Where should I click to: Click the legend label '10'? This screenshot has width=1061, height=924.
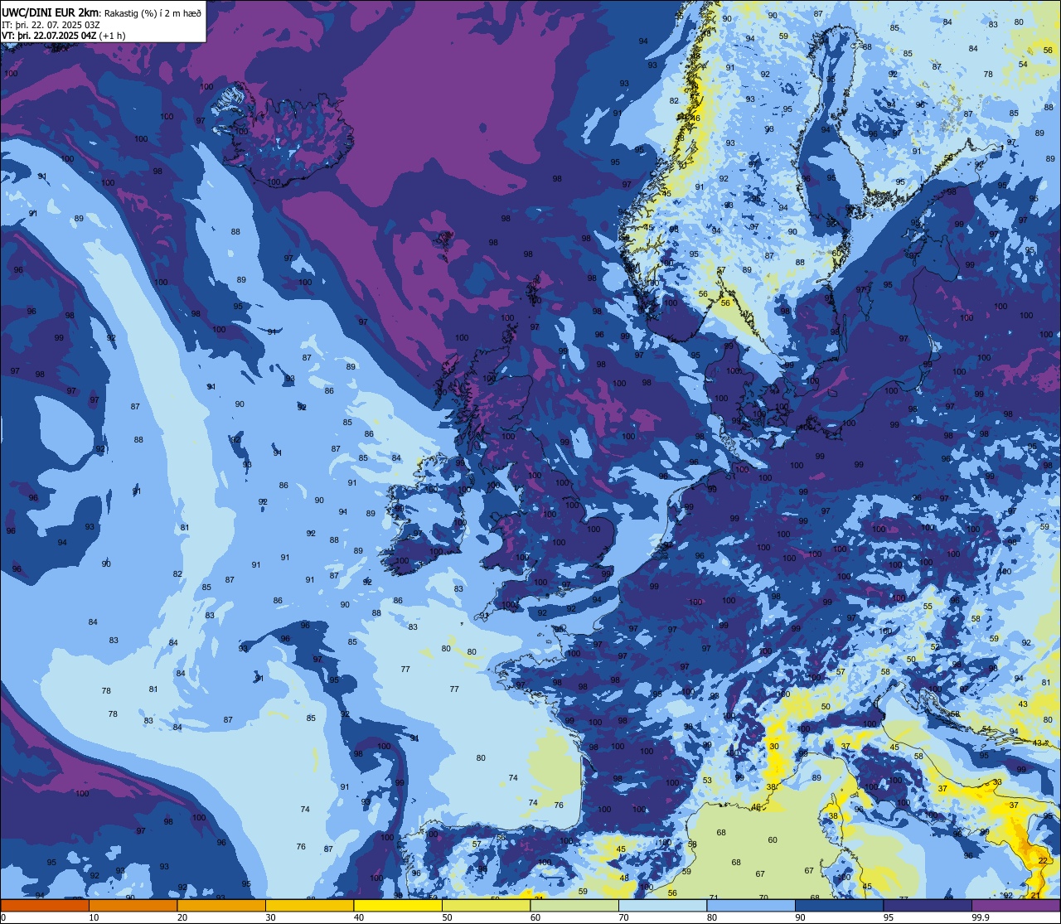94,917
